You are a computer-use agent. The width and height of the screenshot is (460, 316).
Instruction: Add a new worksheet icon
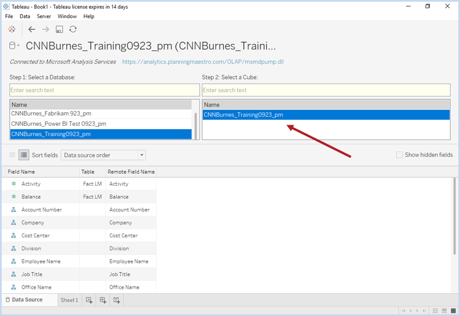pos(89,300)
